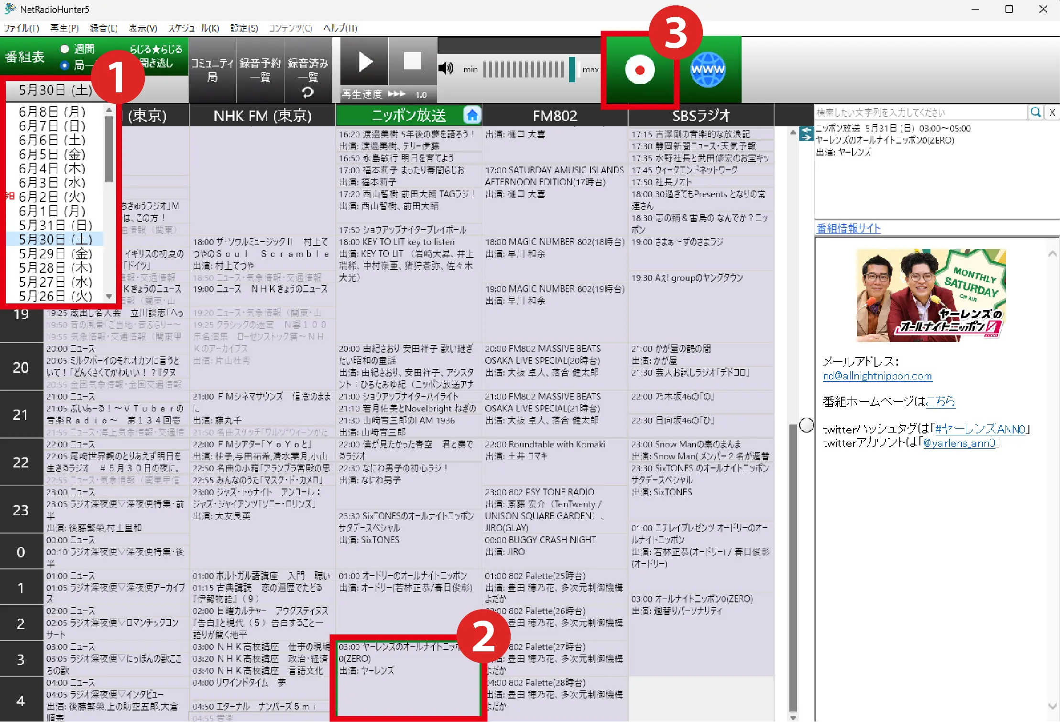This screenshot has height=722, width=1060.
Task: Select 23:00 Snow Manの素のまんま program
Action: coord(701,450)
